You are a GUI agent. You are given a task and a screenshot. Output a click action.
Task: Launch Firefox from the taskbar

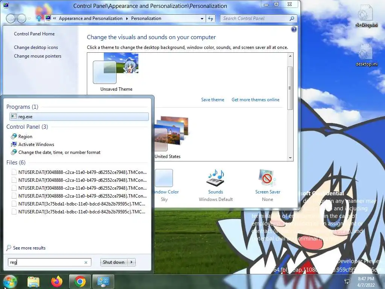57,281
